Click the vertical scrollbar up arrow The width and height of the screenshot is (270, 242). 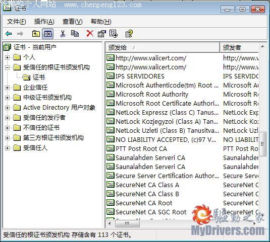[x=262, y=46]
